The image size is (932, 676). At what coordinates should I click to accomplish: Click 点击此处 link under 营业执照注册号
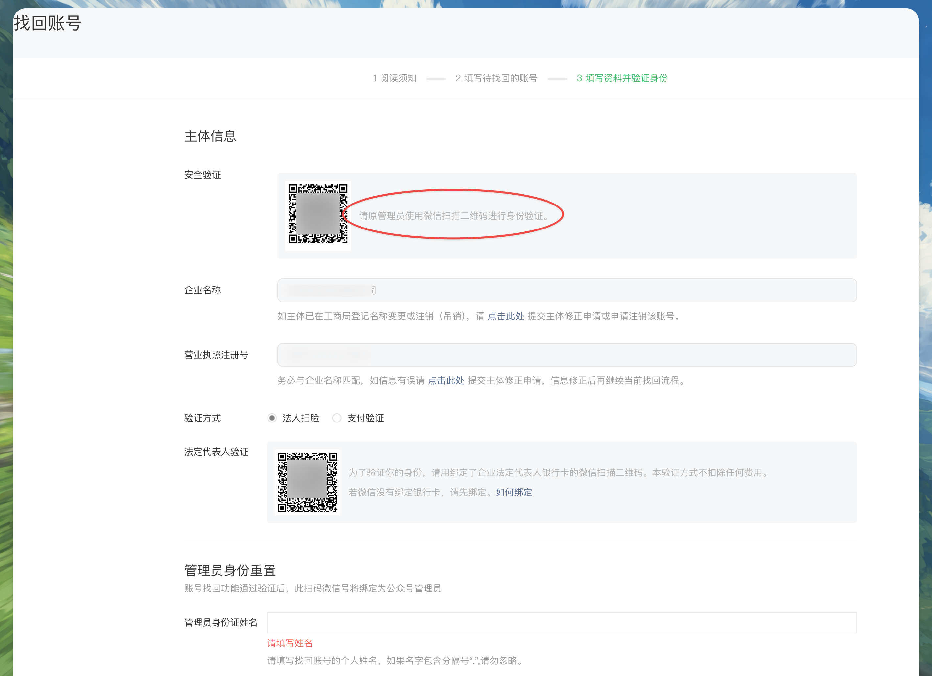[x=446, y=380]
